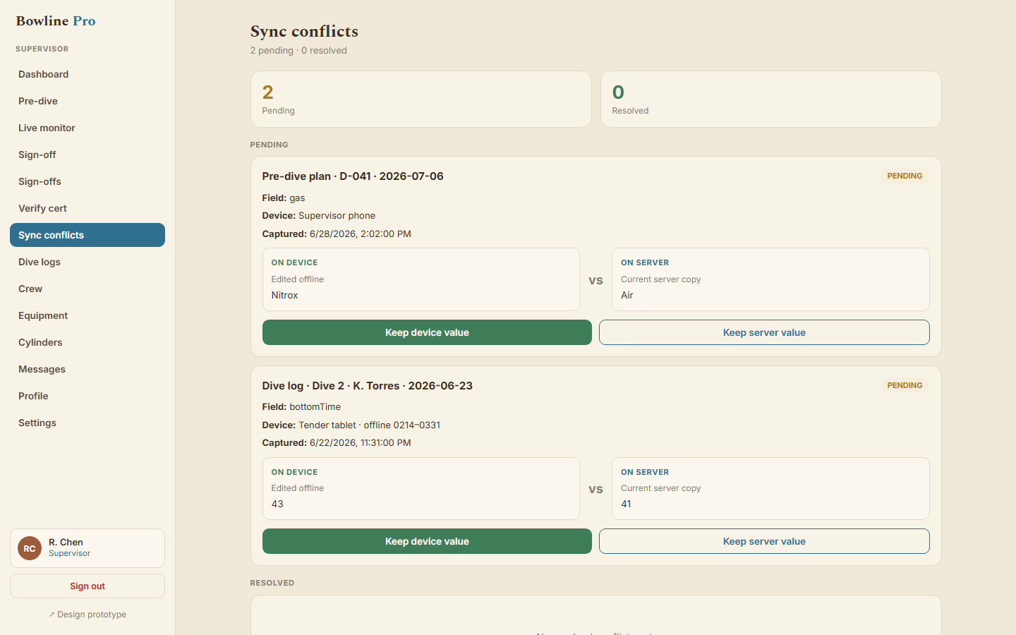Click the Sync conflicts page heading
Screen dimensions: 1016x635
304,31
